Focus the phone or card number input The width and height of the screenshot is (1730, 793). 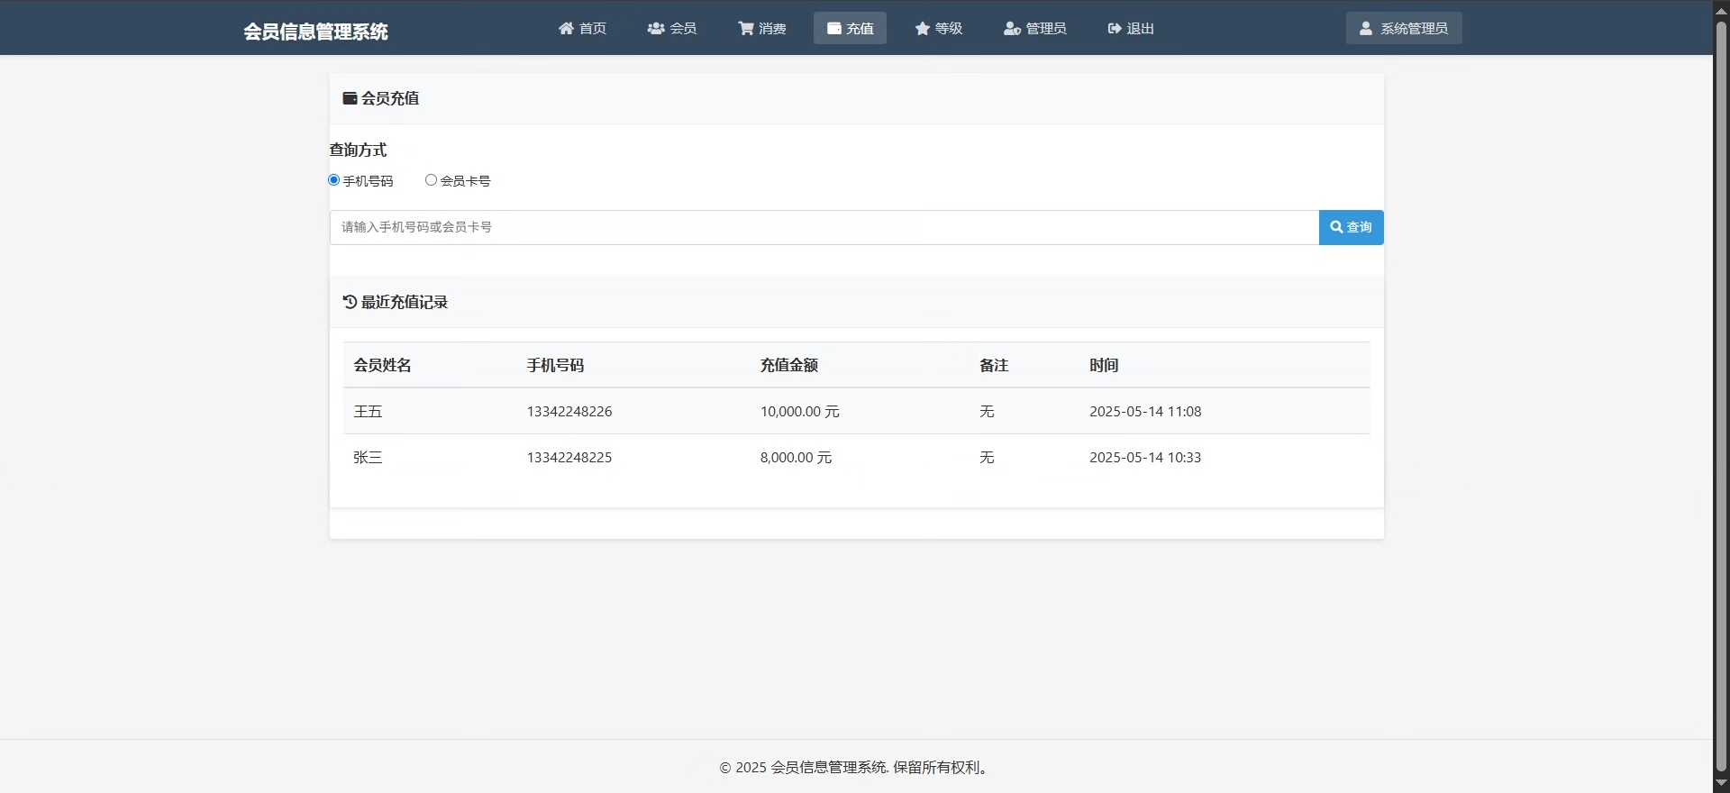824,227
